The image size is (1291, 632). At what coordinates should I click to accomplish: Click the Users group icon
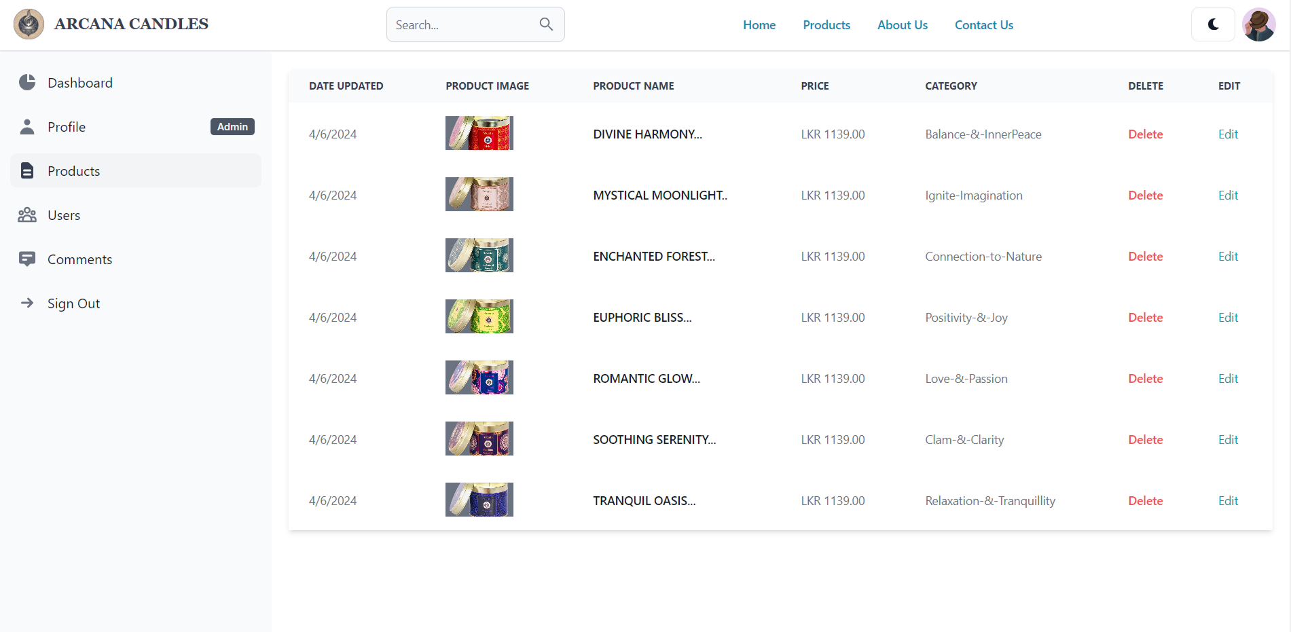coord(27,215)
